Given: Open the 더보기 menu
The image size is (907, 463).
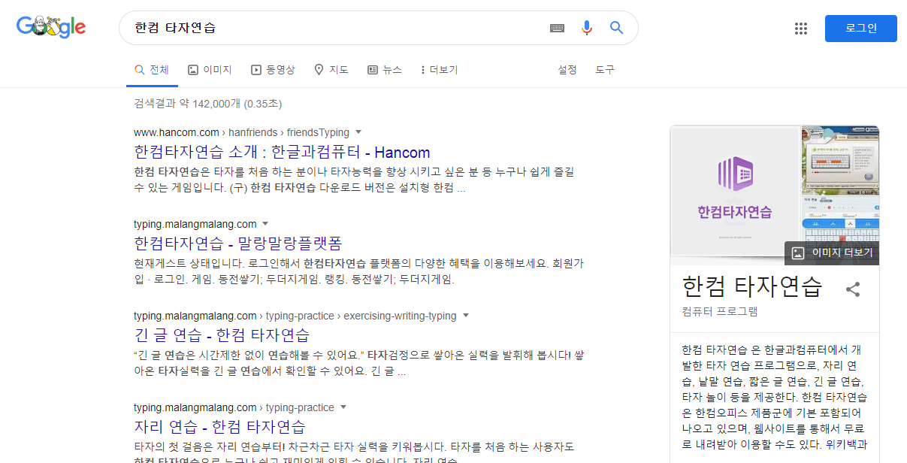Looking at the screenshot, I should (x=439, y=70).
